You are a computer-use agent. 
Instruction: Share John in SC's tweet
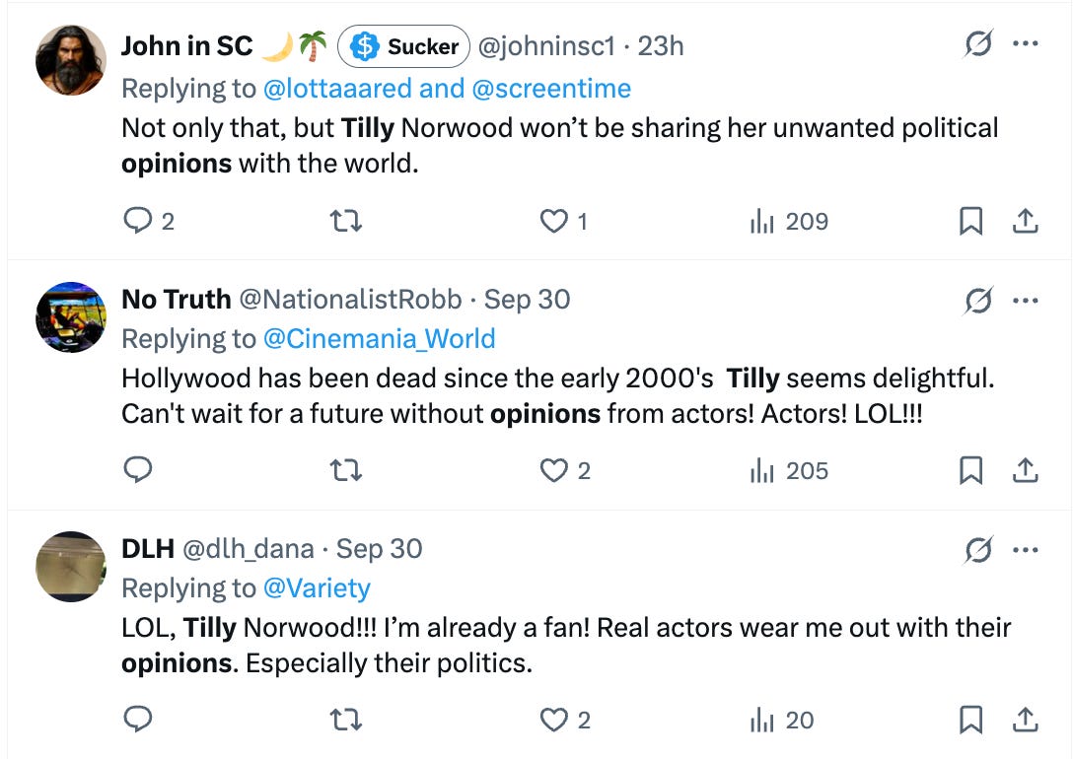[1028, 221]
